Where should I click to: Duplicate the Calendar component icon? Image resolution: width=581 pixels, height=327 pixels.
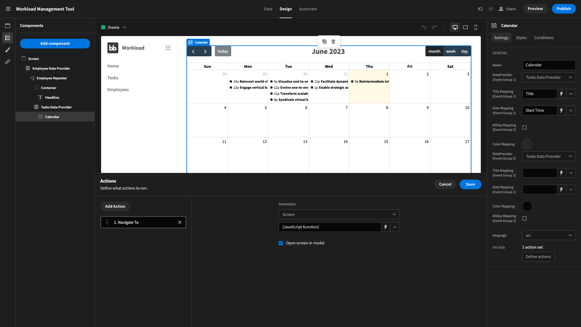point(324,41)
